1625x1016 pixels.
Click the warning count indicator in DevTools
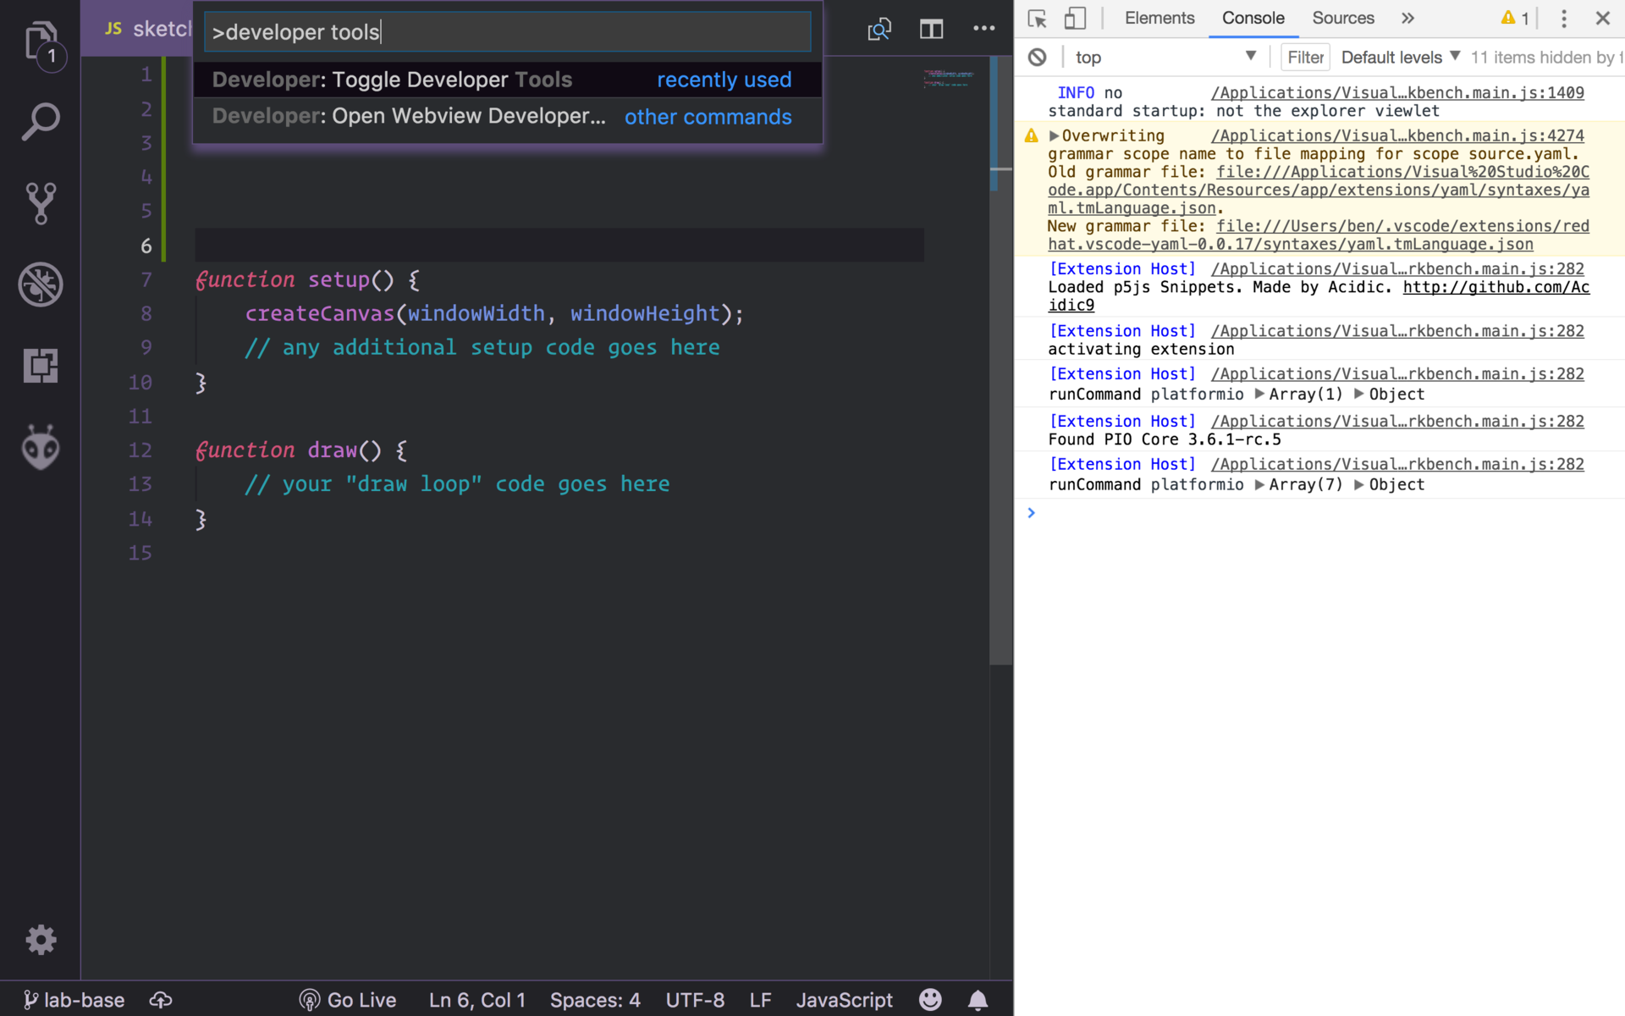tap(1515, 19)
